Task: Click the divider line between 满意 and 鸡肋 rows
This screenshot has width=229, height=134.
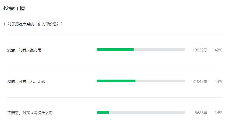Action: point(115,66)
